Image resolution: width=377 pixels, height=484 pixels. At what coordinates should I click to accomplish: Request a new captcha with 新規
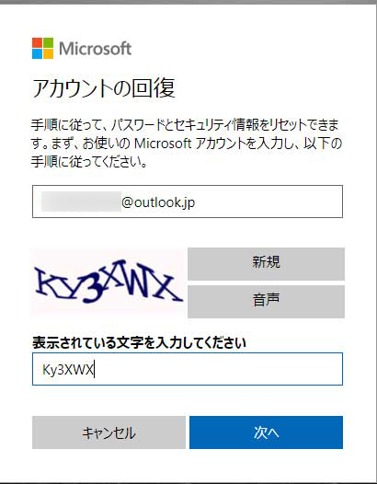[x=266, y=264]
